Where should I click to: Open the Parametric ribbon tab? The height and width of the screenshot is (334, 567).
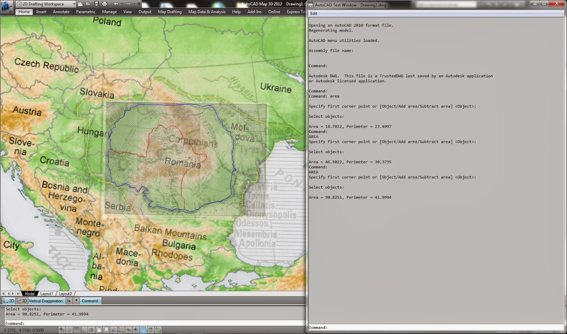tap(86, 12)
